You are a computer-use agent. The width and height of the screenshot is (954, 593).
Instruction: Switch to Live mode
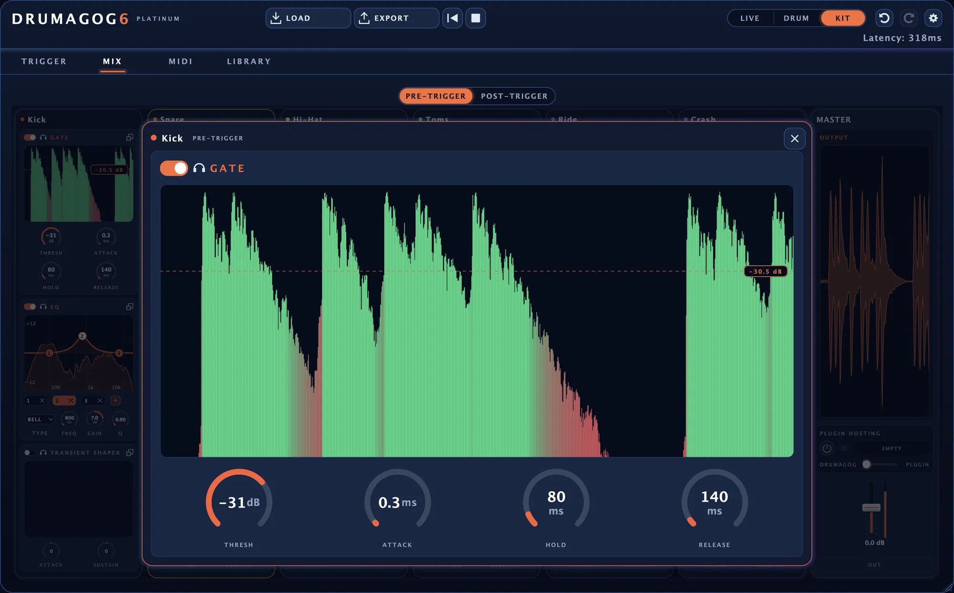[x=750, y=18]
